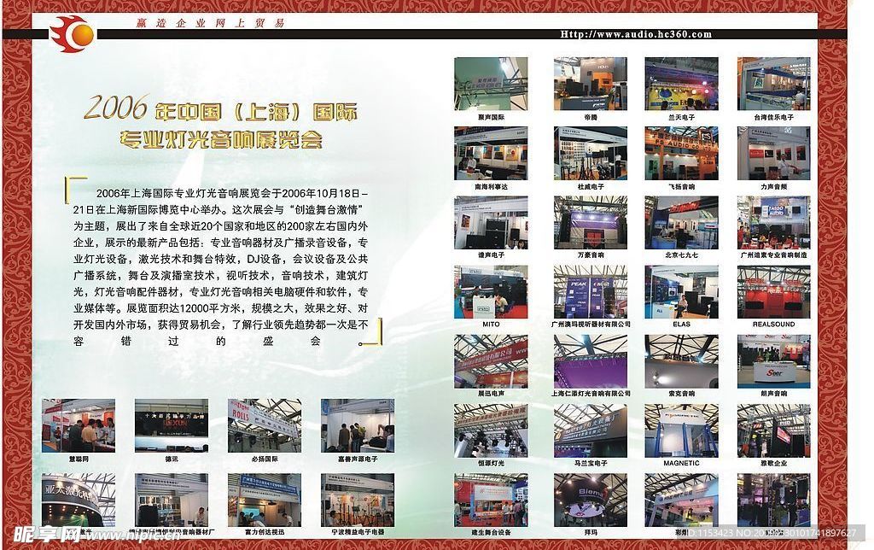Select the 北京七九七 booth photo
This screenshot has height=550, width=874.
681,223
